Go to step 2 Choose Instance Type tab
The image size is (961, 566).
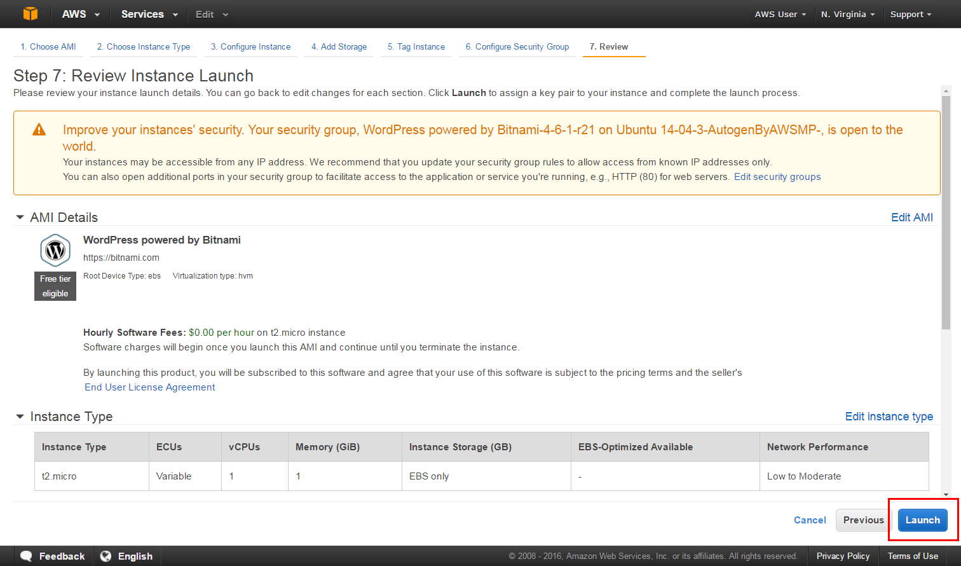tap(144, 47)
